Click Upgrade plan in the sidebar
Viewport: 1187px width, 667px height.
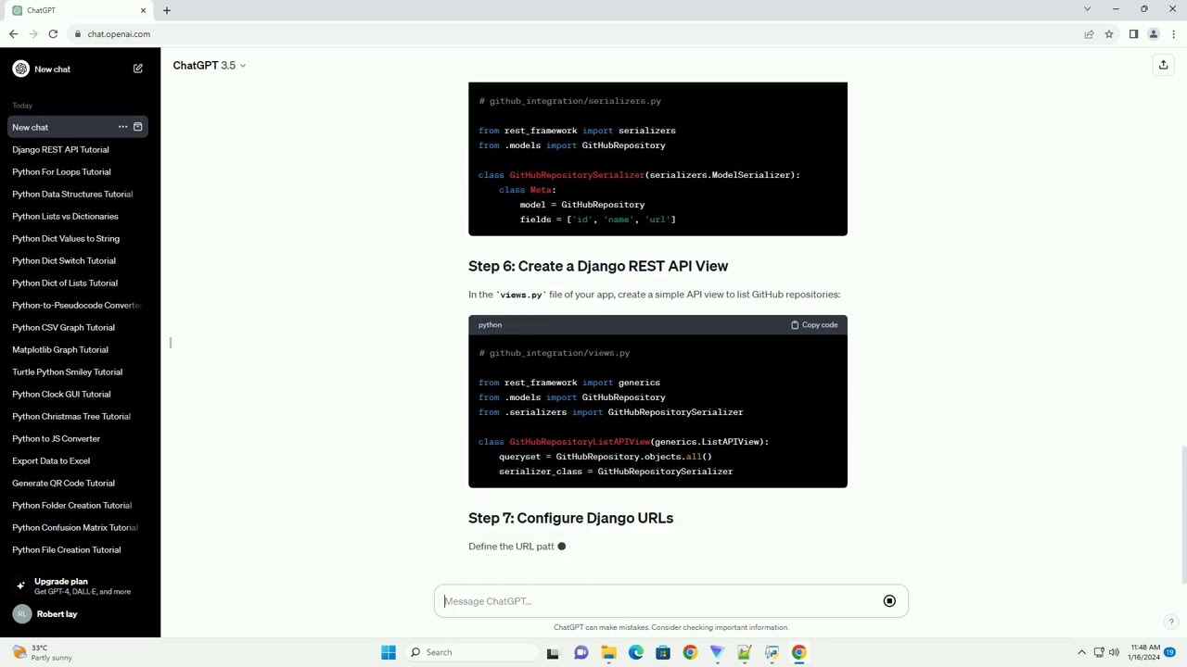[x=80, y=586]
